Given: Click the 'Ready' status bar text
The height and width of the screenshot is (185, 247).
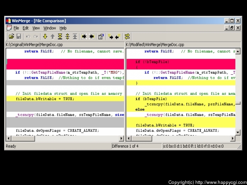Looking at the screenshot, I should [x=11, y=146].
